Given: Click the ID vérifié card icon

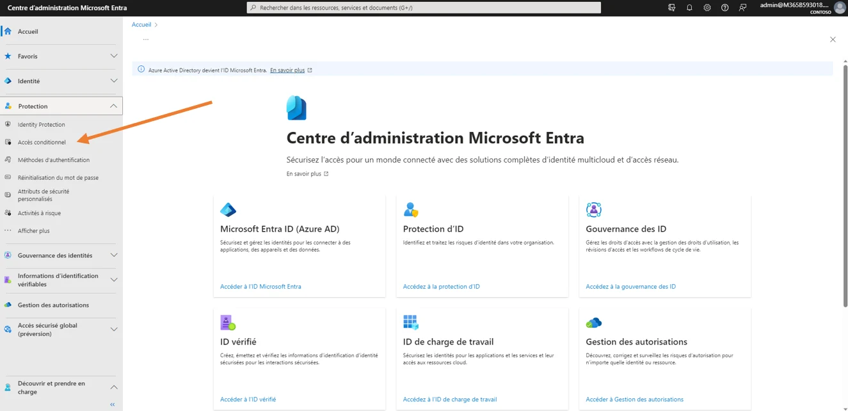Looking at the screenshot, I should coord(228,323).
